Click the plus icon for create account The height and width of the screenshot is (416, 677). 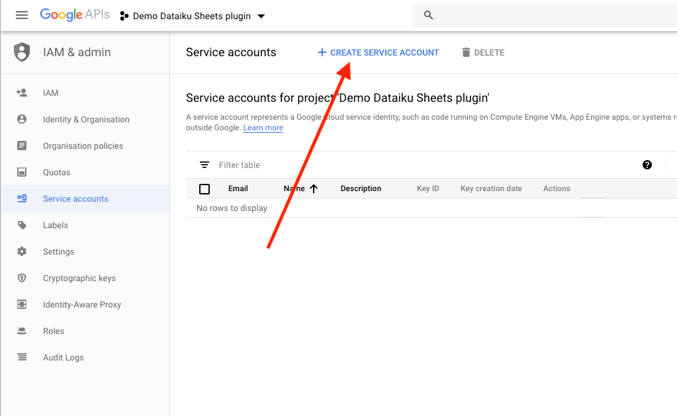(x=322, y=52)
